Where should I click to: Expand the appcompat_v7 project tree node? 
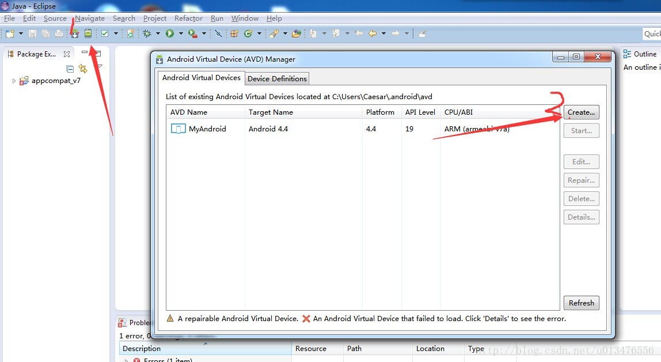(x=14, y=81)
